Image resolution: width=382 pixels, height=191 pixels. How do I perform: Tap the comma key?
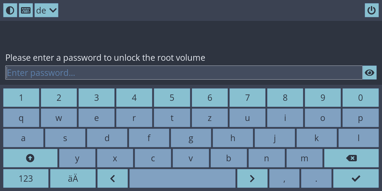point(284,179)
